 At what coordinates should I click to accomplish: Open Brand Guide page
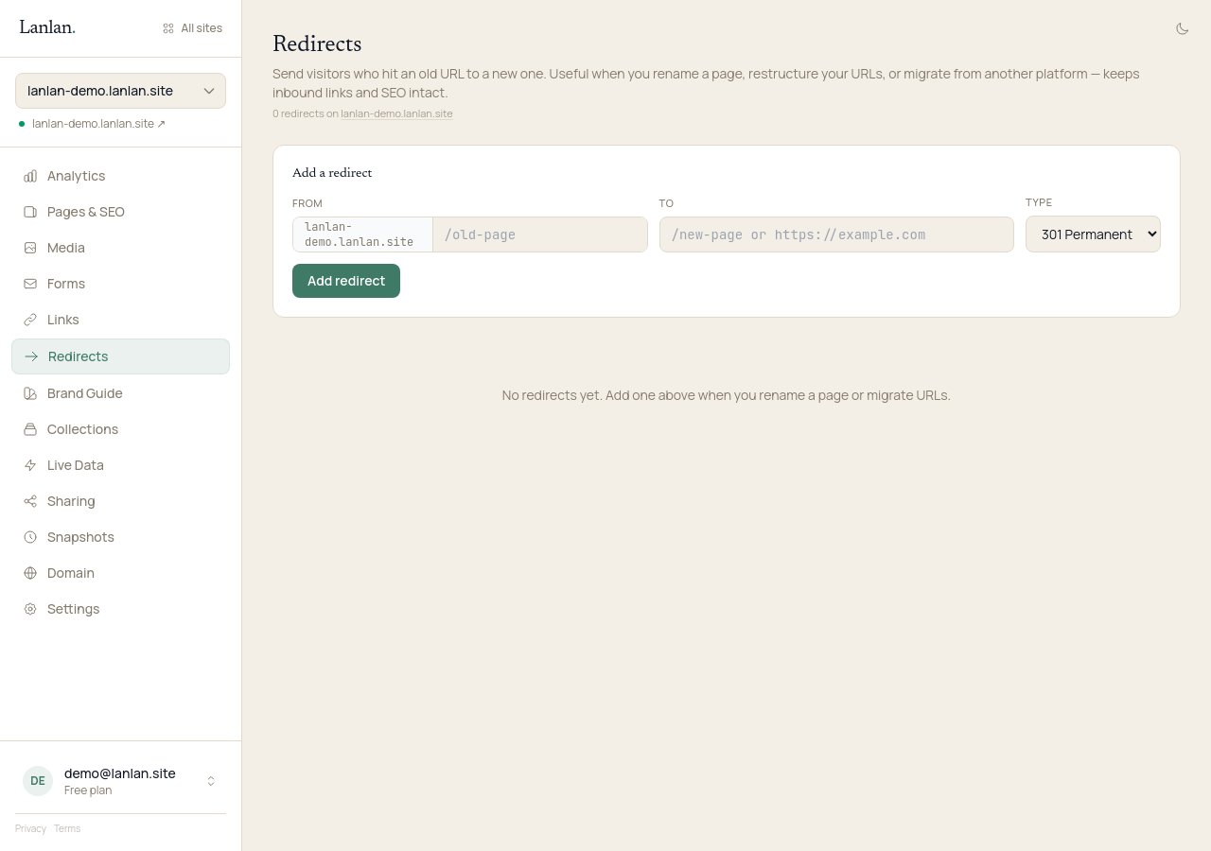pos(120,393)
